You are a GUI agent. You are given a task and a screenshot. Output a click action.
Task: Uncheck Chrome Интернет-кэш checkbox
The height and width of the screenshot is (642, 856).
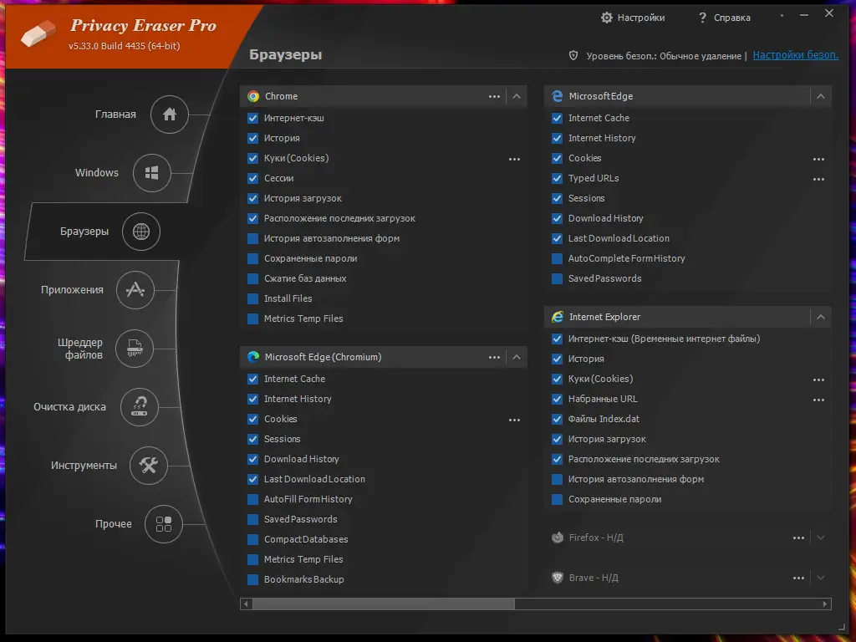(x=253, y=118)
